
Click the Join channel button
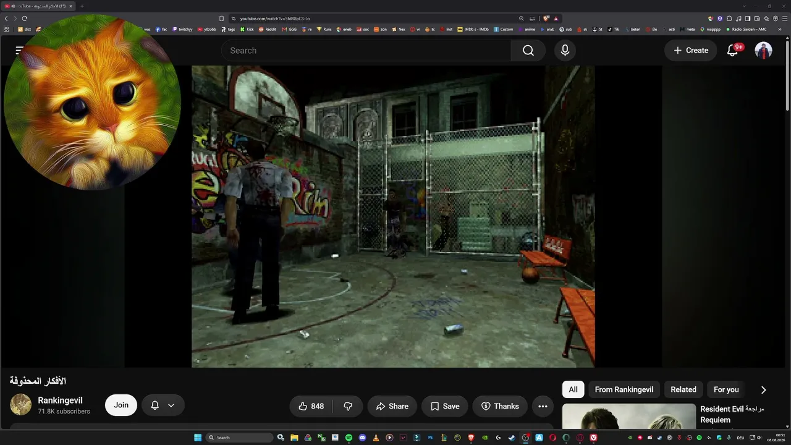click(121, 405)
